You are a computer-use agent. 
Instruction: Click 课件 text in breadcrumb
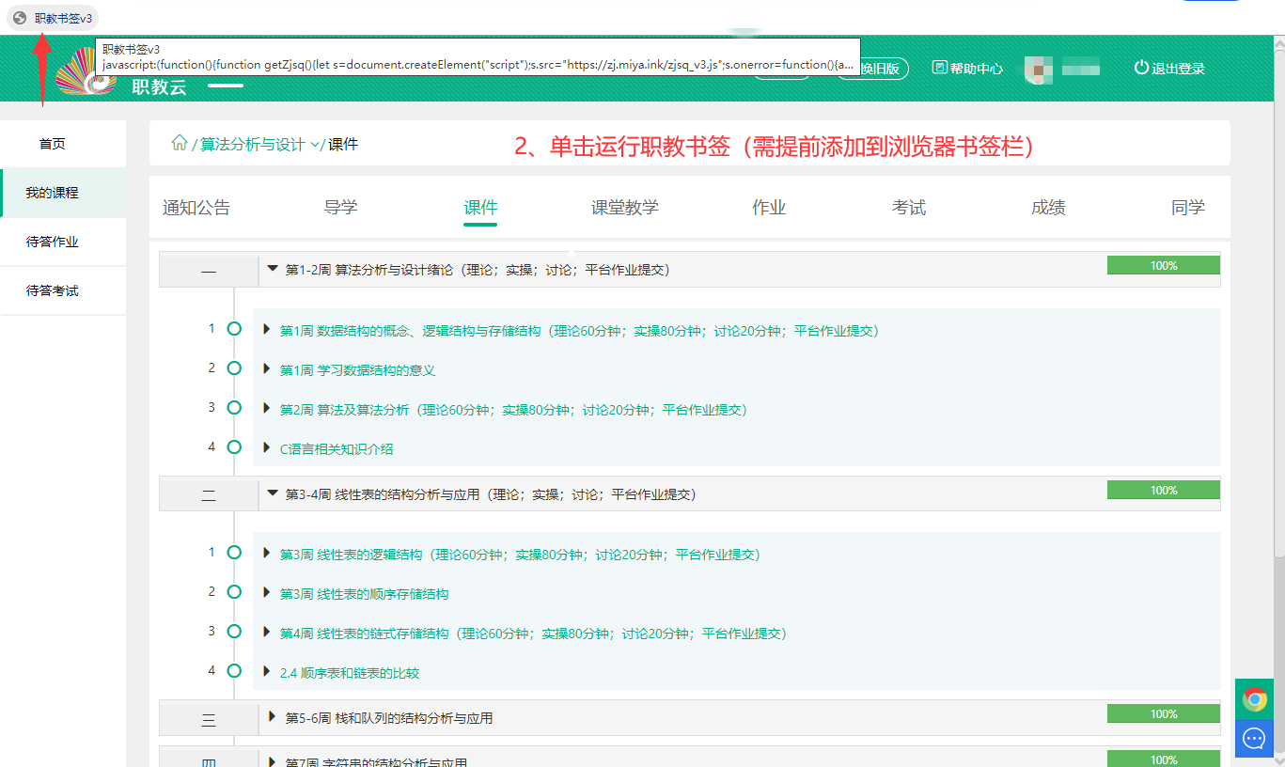[x=343, y=144]
